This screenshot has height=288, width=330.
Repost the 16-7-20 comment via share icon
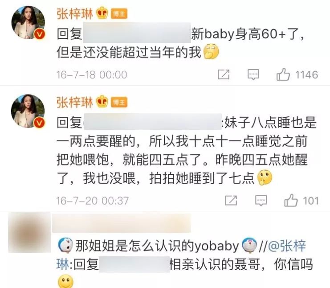[231, 200]
